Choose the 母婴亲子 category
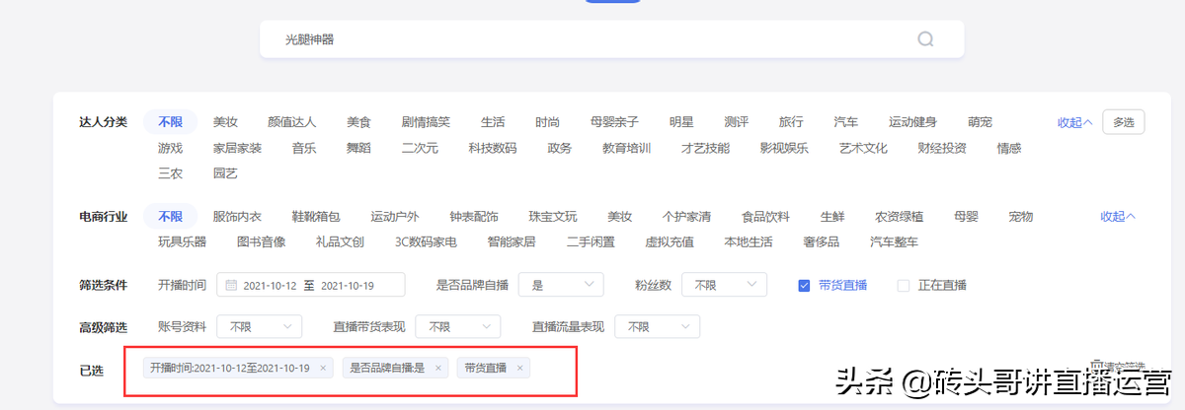The height and width of the screenshot is (410, 1185). [614, 122]
